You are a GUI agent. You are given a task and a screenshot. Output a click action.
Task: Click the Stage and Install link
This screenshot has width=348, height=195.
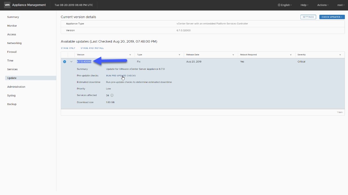[x=92, y=48]
